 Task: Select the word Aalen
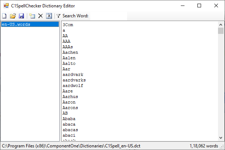(69, 58)
